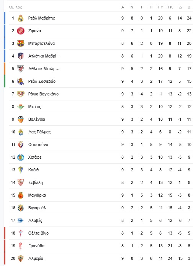Click the Betis crest icon
Screen dimensions: 193x266
(21, 107)
